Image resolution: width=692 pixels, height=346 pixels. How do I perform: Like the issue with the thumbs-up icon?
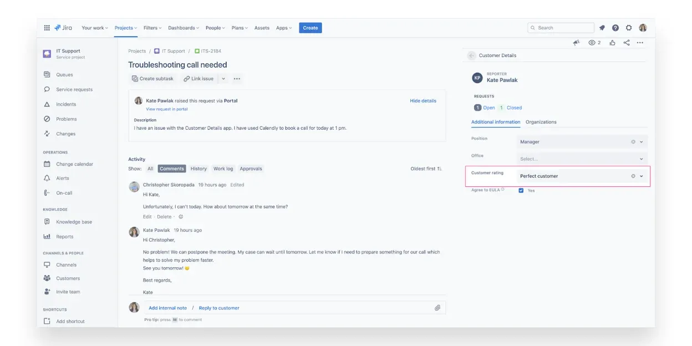[x=612, y=42]
